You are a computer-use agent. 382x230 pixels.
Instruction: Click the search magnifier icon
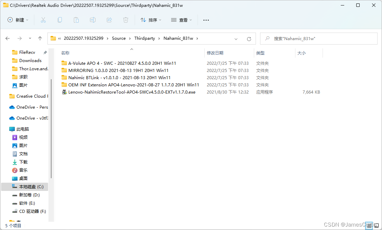coord(267,38)
